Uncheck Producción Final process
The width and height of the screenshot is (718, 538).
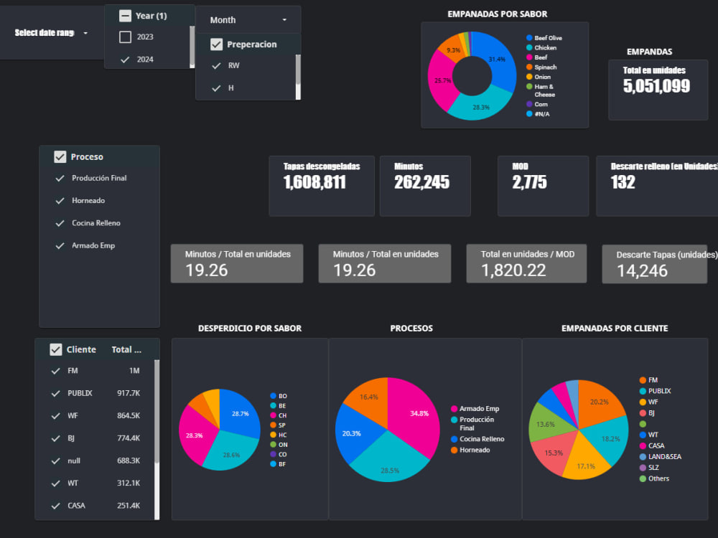60,179
